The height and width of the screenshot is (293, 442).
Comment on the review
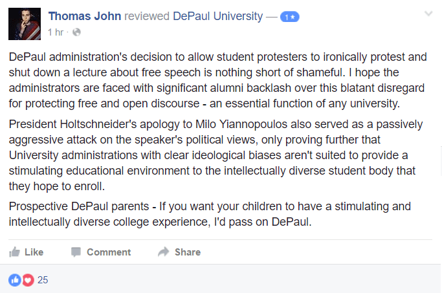101,252
